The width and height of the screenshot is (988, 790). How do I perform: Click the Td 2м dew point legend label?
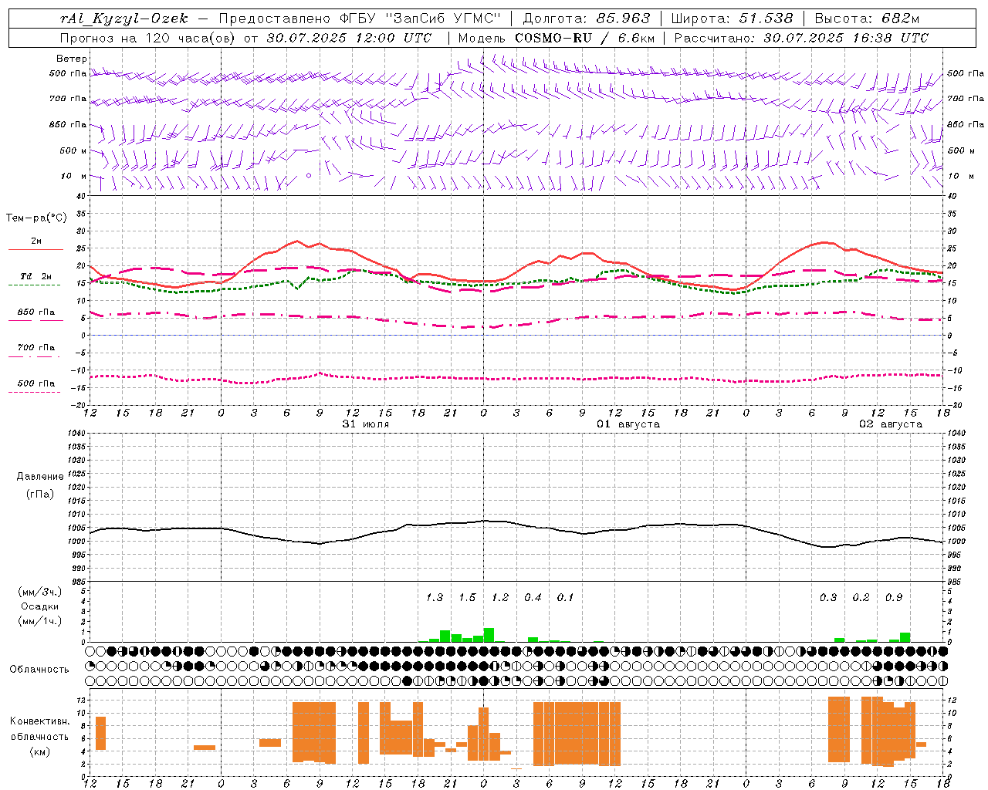pyautogui.click(x=36, y=276)
